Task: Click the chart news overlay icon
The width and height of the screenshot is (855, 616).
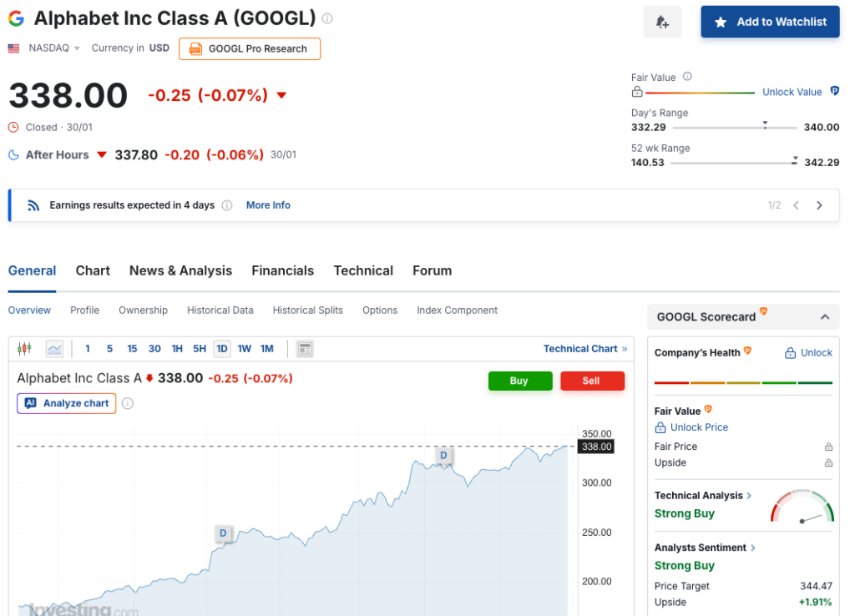Action: (305, 349)
